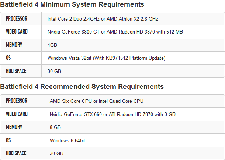
Task: Click the Battlefield 4 Recommended System Requirements heading
Action: (82, 87)
